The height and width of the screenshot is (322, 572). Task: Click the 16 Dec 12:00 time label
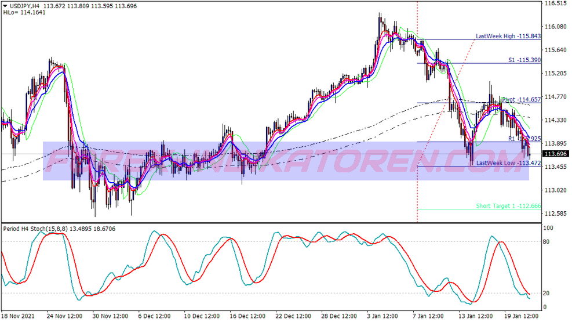(247, 316)
